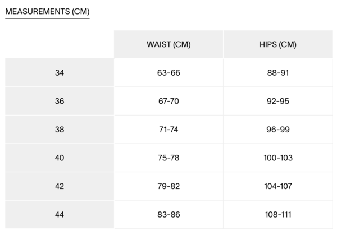This screenshot has height=235, width=337.
Task: Click the HIPS (CM) column header
Action: 278,44
